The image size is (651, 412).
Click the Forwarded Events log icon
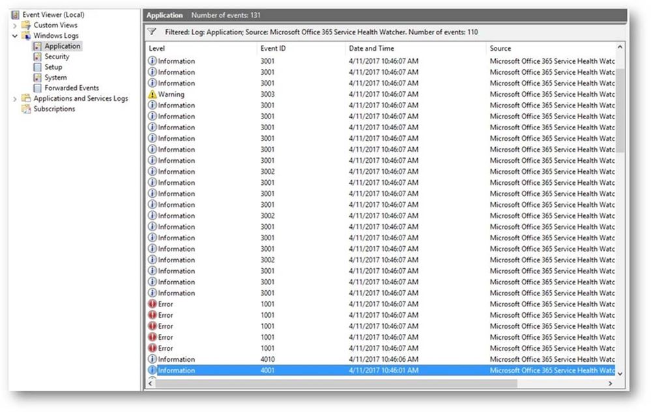pyautogui.click(x=37, y=88)
